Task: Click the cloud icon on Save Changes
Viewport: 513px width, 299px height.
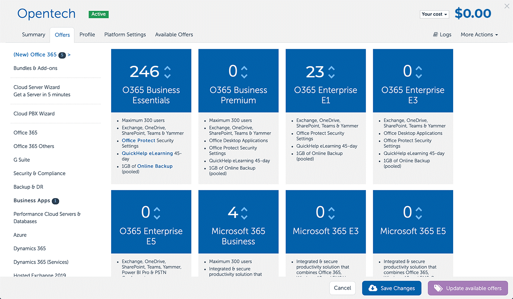Action: [372, 288]
